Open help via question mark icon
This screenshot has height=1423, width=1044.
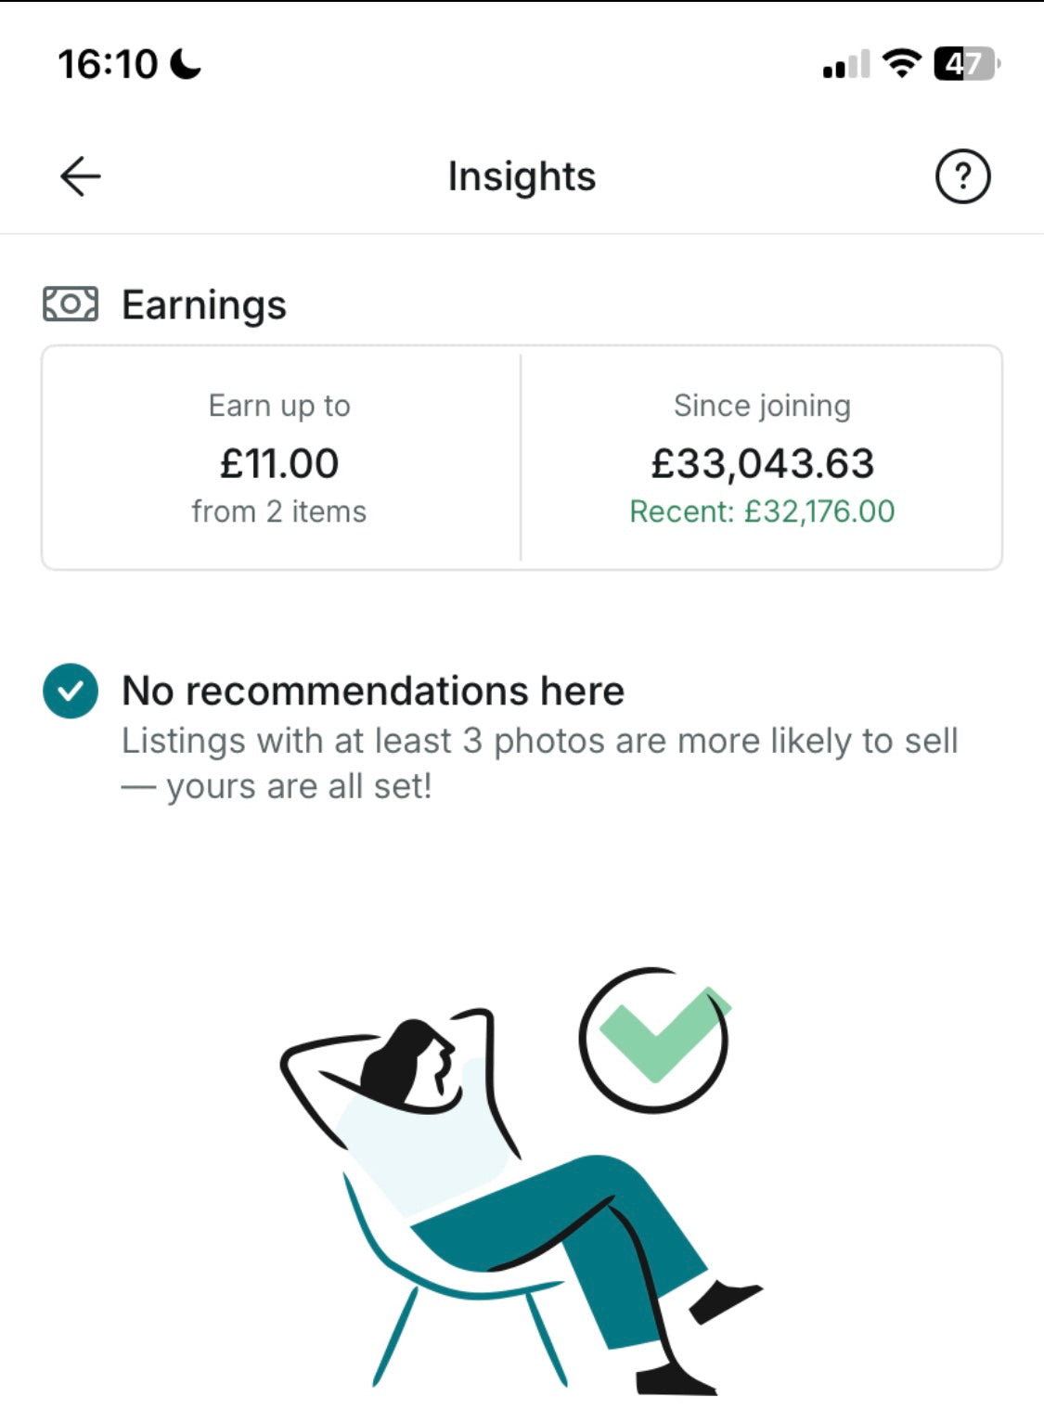(962, 176)
